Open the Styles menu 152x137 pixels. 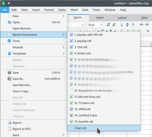(x=62, y=10)
